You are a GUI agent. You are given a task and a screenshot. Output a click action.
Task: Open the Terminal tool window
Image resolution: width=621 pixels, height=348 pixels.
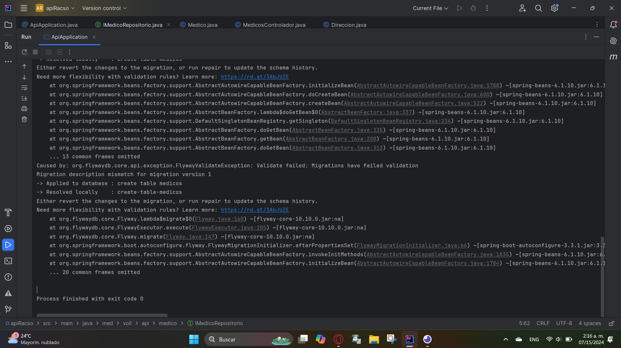click(8, 261)
